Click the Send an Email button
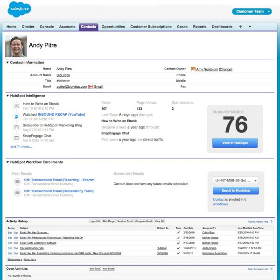 125,221
